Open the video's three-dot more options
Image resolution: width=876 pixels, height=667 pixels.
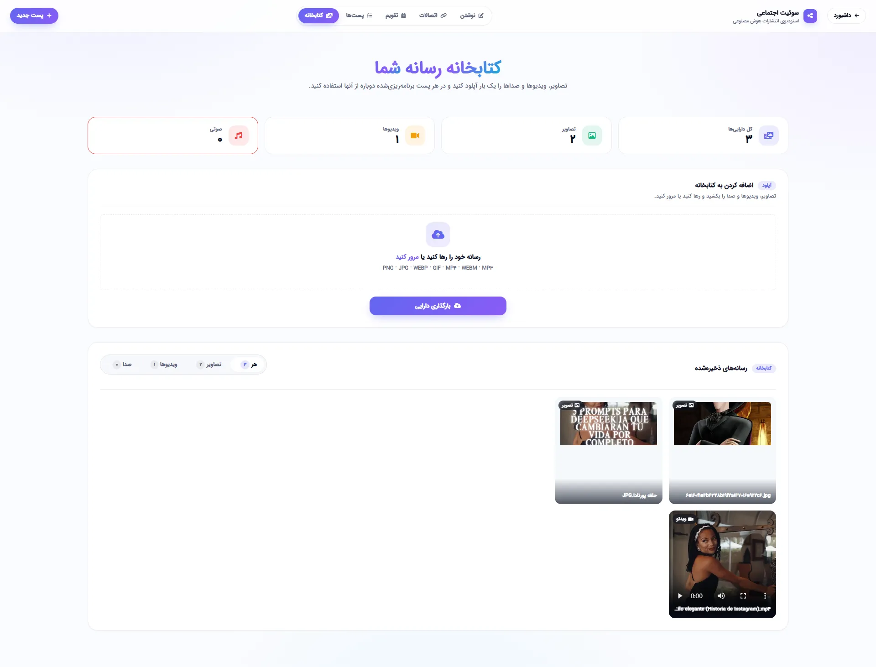[x=765, y=596]
